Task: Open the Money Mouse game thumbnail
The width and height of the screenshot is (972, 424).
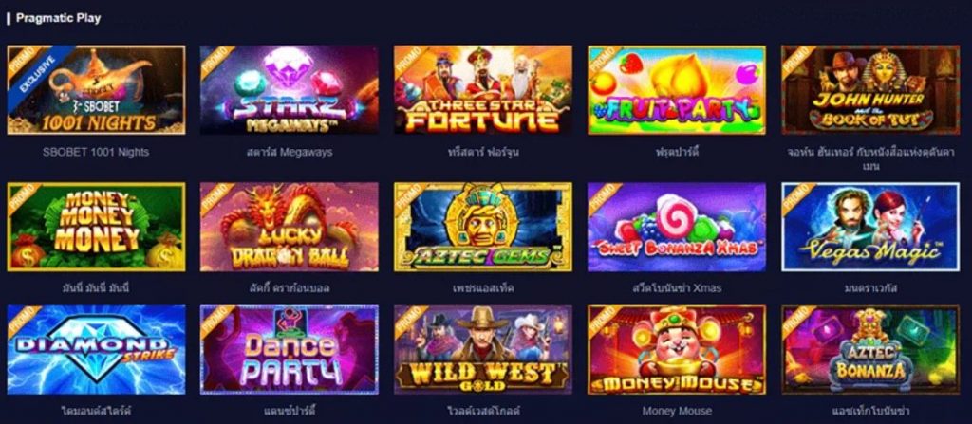Action: pyautogui.click(x=676, y=350)
